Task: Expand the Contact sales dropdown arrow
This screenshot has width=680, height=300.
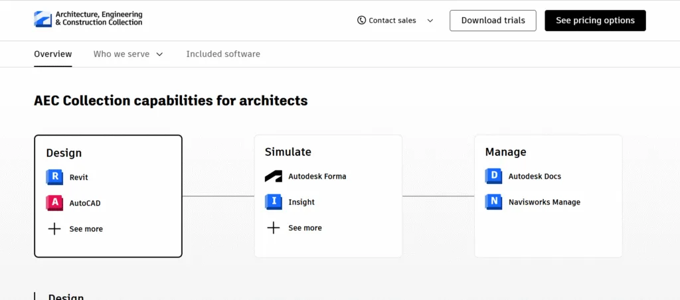Action: [430, 21]
